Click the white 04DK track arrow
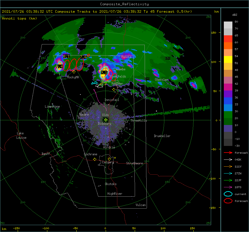249x232 pixels. click(228, 160)
